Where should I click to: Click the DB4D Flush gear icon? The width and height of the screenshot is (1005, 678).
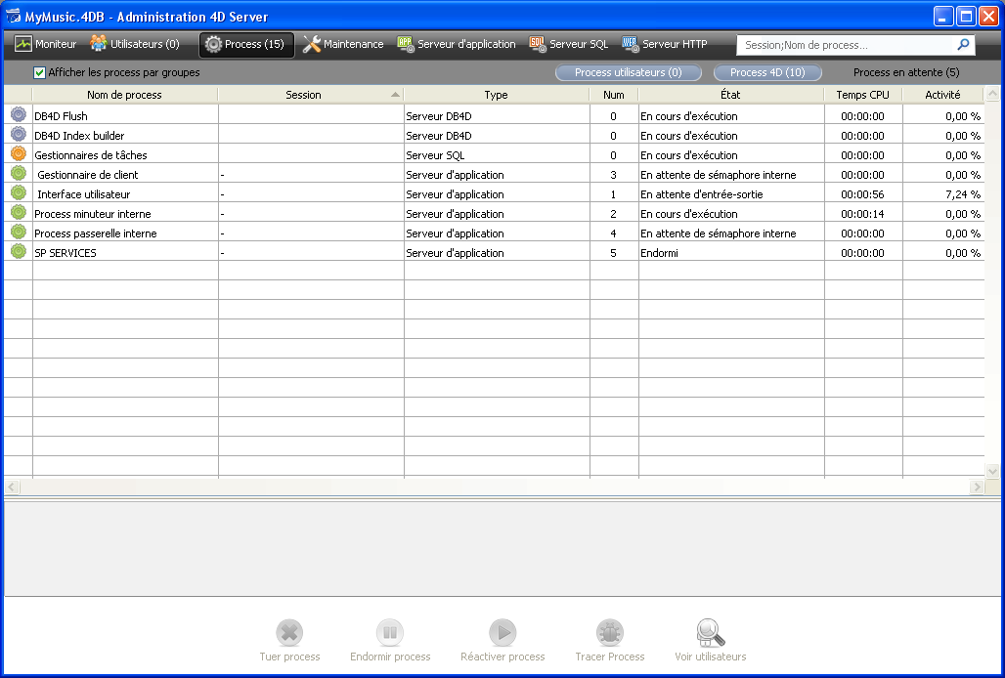pyautogui.click(x=19, y=114)
